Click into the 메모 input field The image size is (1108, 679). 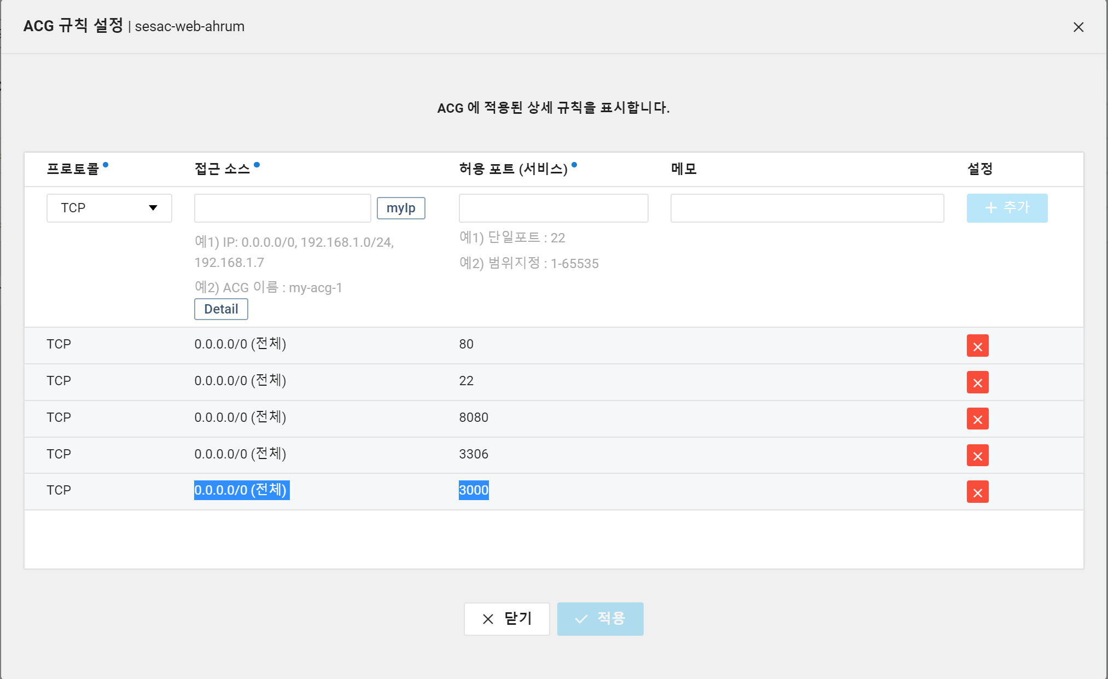pyautogui.click(x=807, y=208)
